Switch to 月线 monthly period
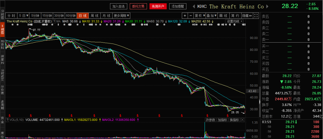323x139 pixels. pyautogui.click(x=106, y=15)
